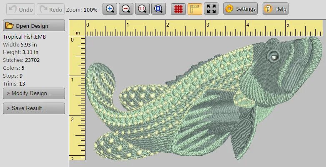Click the zoom to fit icon
The image size is (326, 167).
158,9
